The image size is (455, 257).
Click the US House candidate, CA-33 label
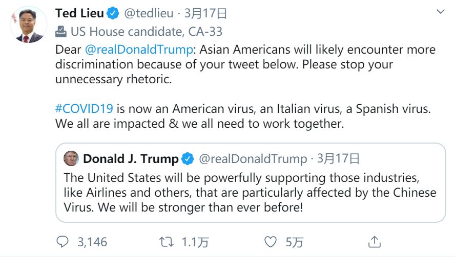[147, 32]
